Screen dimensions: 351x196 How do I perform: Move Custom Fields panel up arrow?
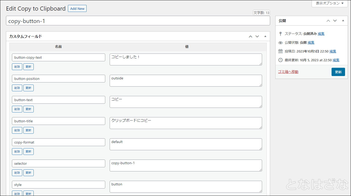tap(250, 36)
